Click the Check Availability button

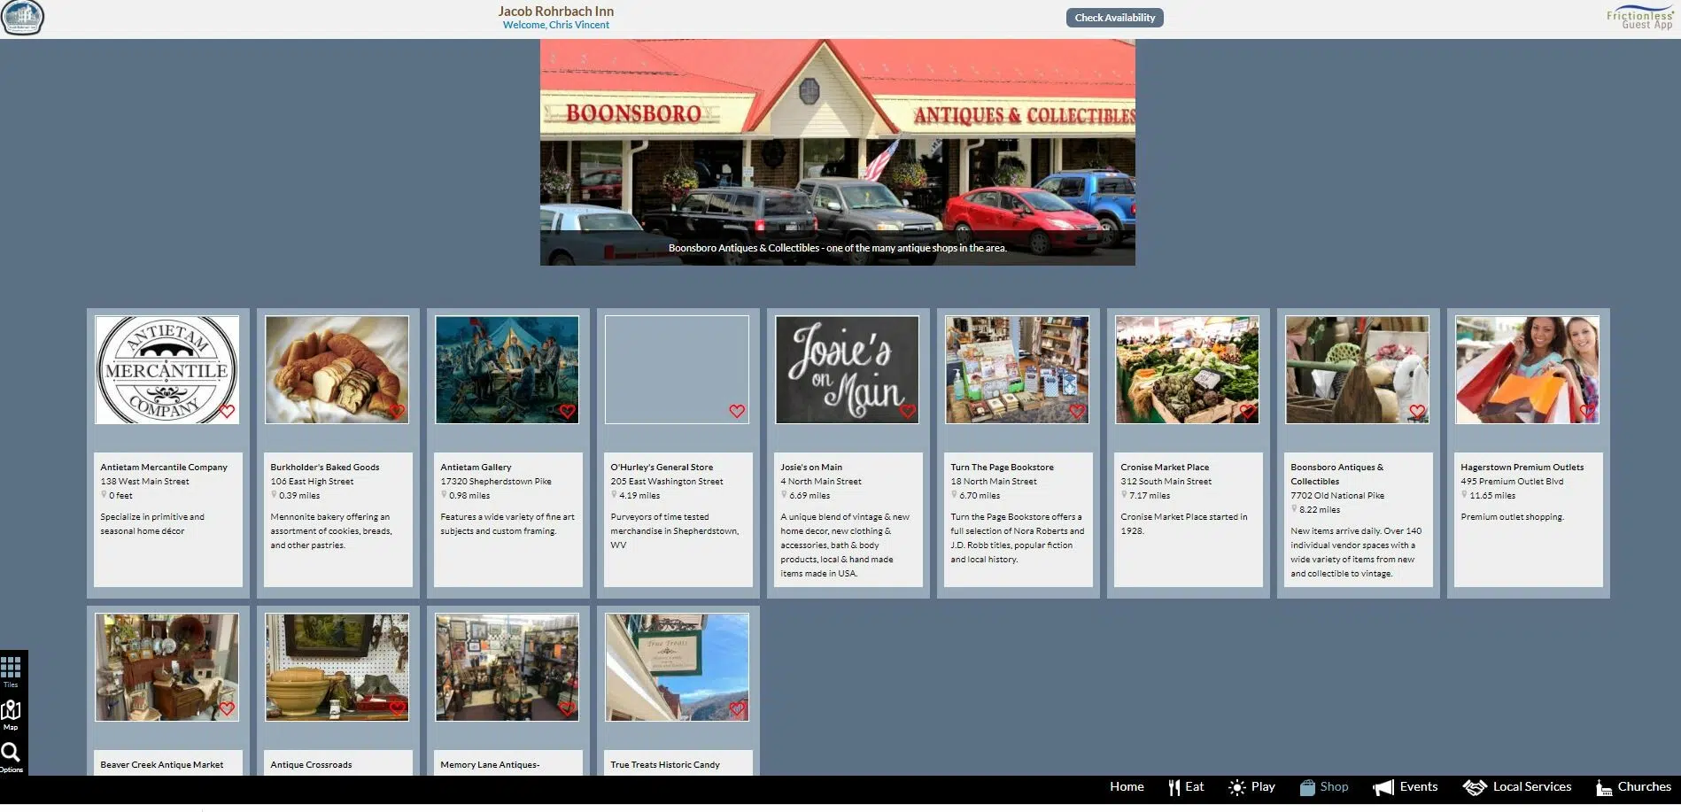1114,18
